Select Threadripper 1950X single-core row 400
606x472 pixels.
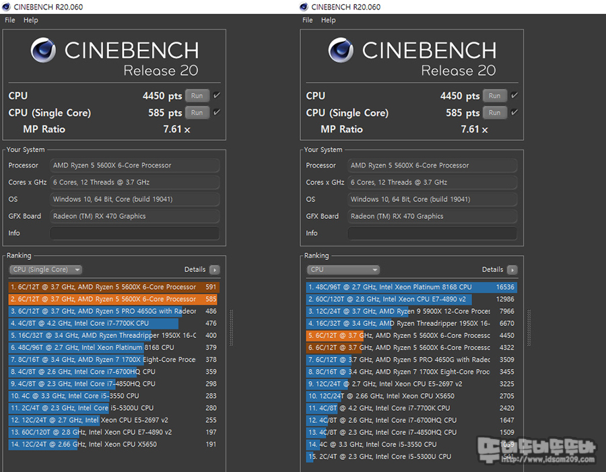pos(114,335)
